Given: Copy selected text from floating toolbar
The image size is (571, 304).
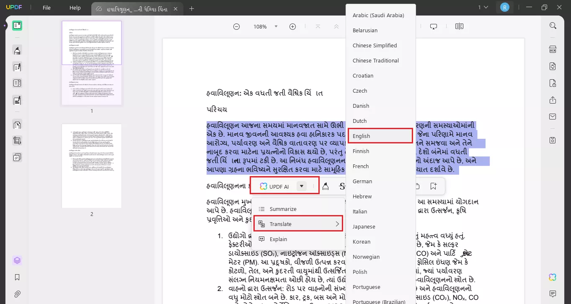Looking at the screenshot, I should point(417,186).
